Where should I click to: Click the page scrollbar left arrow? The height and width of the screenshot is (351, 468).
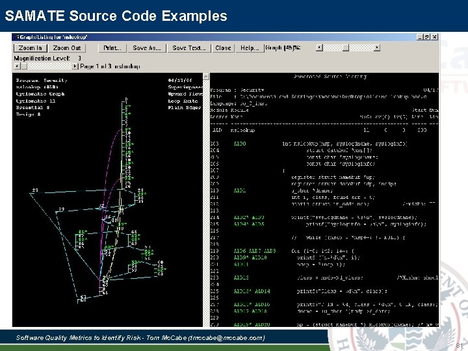(18, 66)
